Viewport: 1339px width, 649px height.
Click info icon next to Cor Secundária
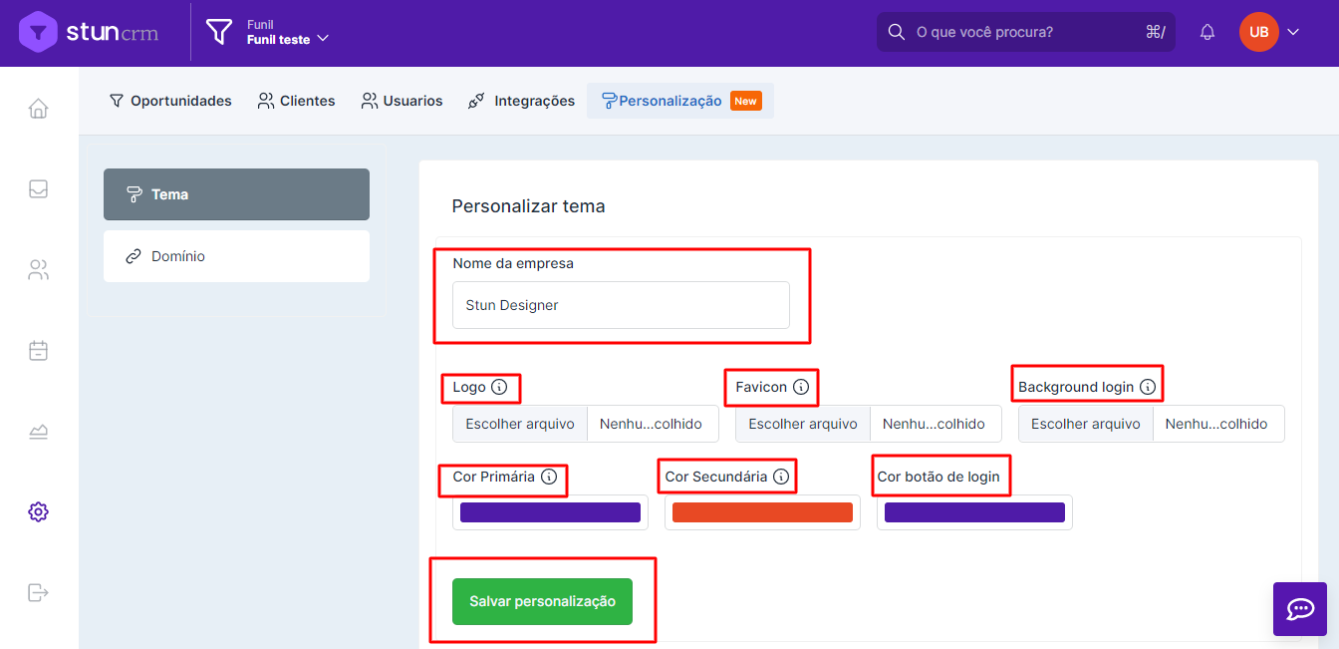pos(781,477)
